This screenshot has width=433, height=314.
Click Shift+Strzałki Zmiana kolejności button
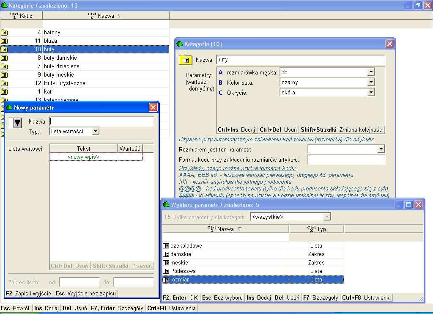click(x=342, y=129)
